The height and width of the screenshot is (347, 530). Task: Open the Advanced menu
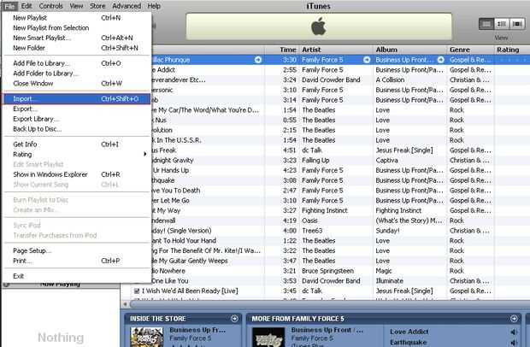tap(127, 6)
